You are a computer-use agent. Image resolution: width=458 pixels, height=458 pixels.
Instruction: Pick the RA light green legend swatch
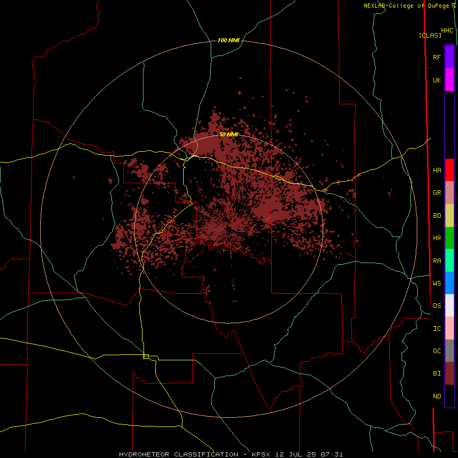(x=449, y=261)
